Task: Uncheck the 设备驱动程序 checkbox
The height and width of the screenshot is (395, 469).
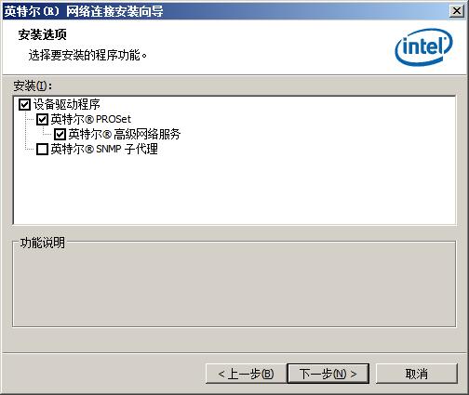Action: pyautogui.click(x=24, y=104)
